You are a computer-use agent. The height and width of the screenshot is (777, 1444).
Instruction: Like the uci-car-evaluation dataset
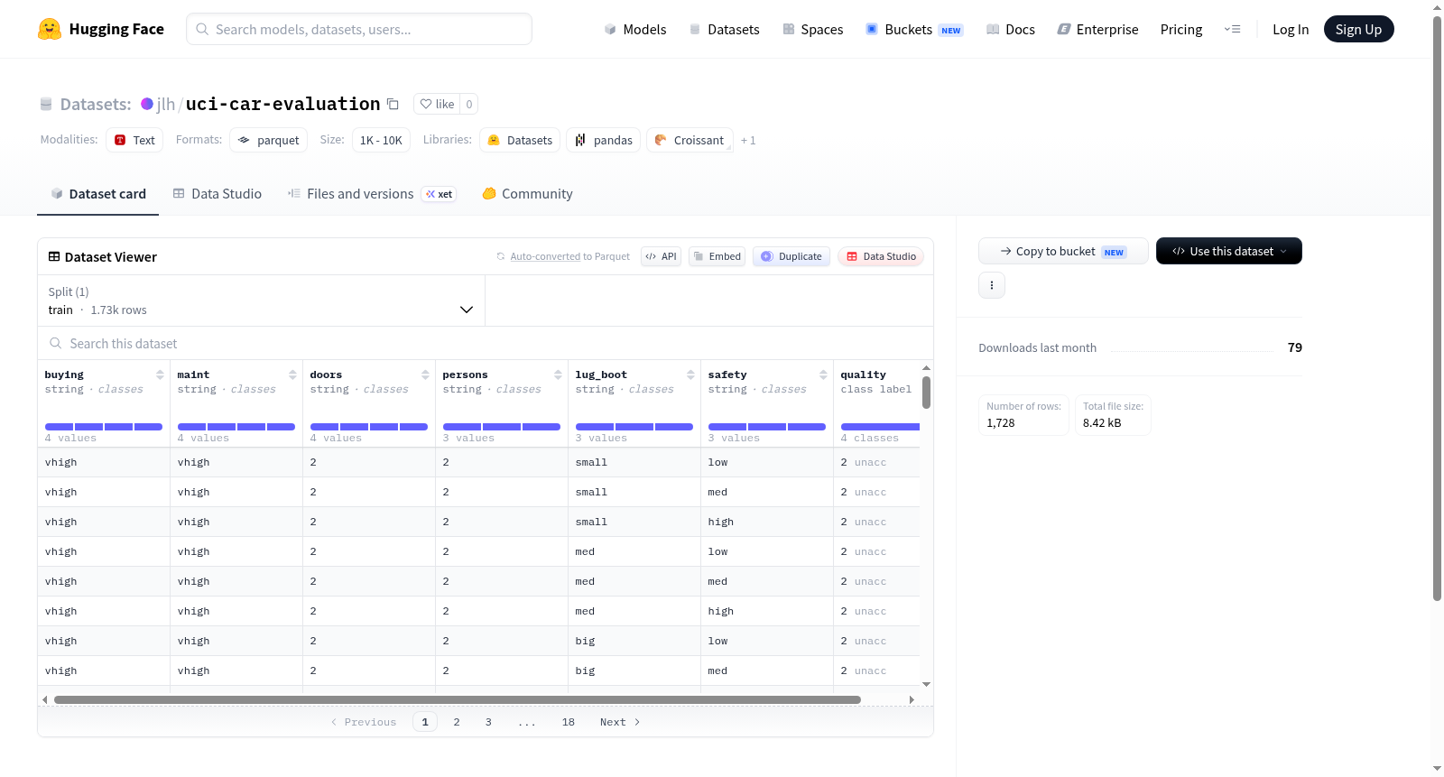[437, 104]
